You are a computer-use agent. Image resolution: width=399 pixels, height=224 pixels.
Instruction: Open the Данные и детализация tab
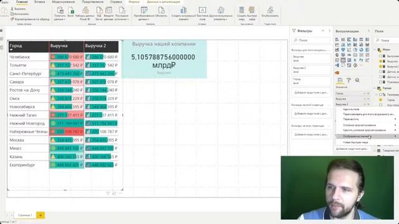pos(163,2)
